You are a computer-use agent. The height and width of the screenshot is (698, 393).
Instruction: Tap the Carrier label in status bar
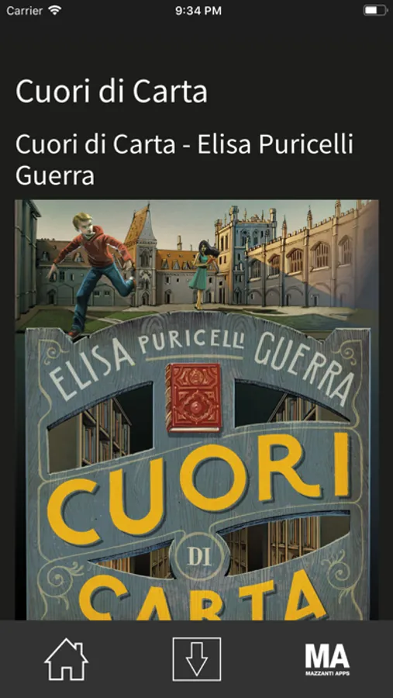click(x=25, y=11)
